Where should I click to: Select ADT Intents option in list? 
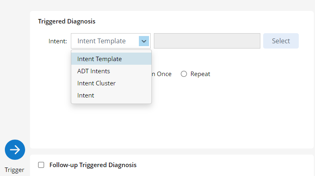[94, 71]
